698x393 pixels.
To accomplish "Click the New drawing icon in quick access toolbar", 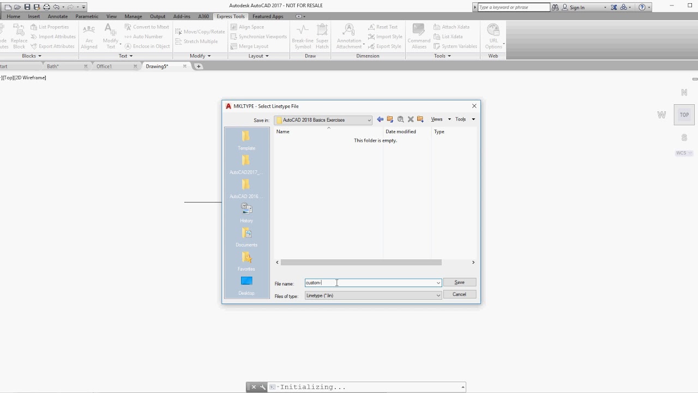I will [8, 7].
